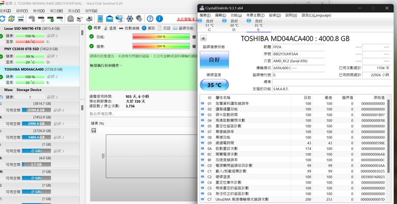Select Lexar SSD NM790 4TB in disk list
The height and width of the screenshot is (204, 397).
tap(40, 35)
